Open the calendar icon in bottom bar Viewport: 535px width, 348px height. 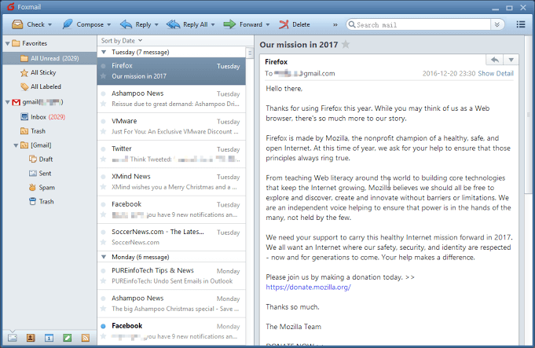click(49, 338)
